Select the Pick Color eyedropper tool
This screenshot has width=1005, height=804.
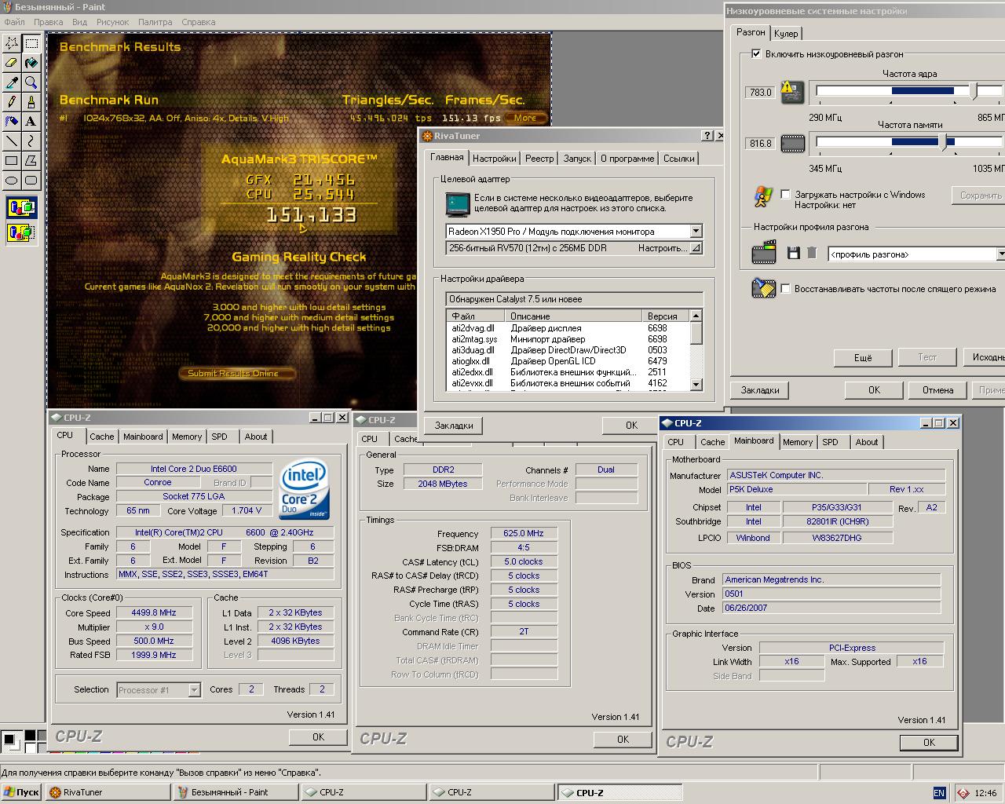(12, 82)
